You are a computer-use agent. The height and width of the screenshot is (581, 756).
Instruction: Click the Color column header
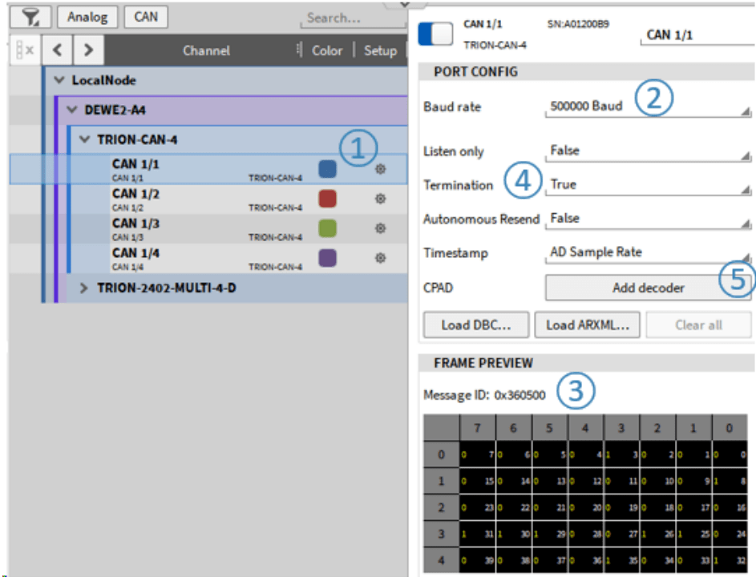coord(326,50)
